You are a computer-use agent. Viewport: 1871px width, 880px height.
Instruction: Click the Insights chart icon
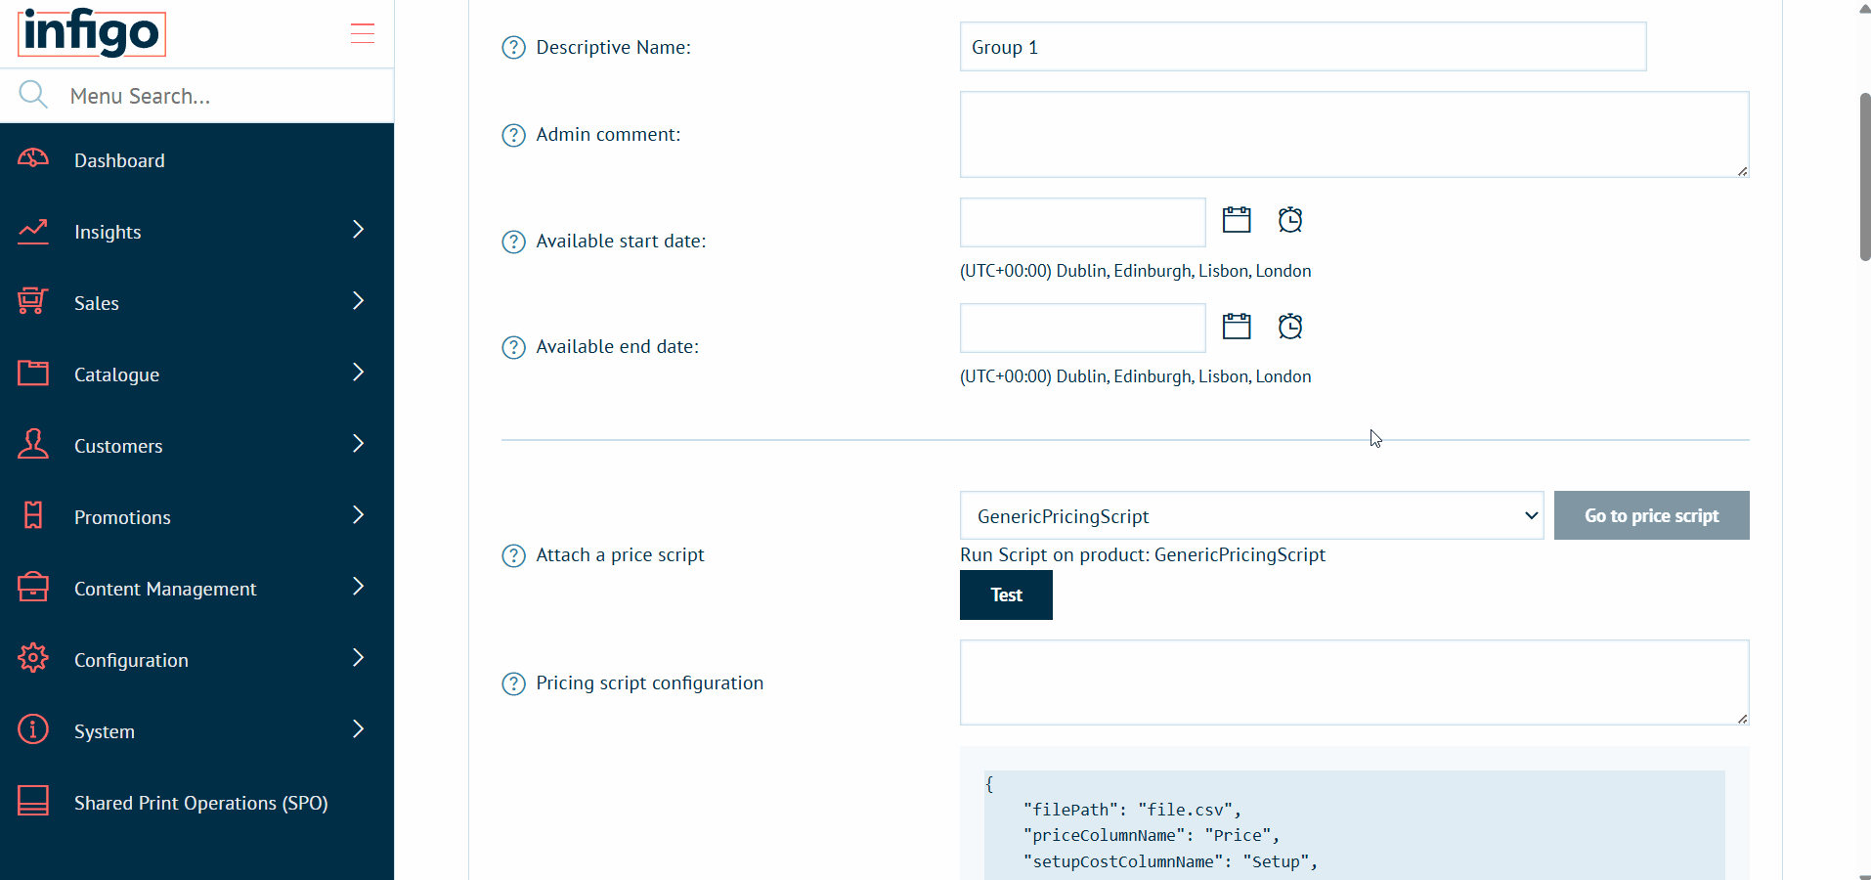point(33,231)
